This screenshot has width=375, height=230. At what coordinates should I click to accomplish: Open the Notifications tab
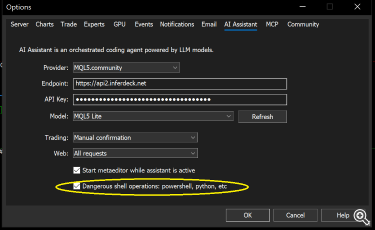click(177, 24)
